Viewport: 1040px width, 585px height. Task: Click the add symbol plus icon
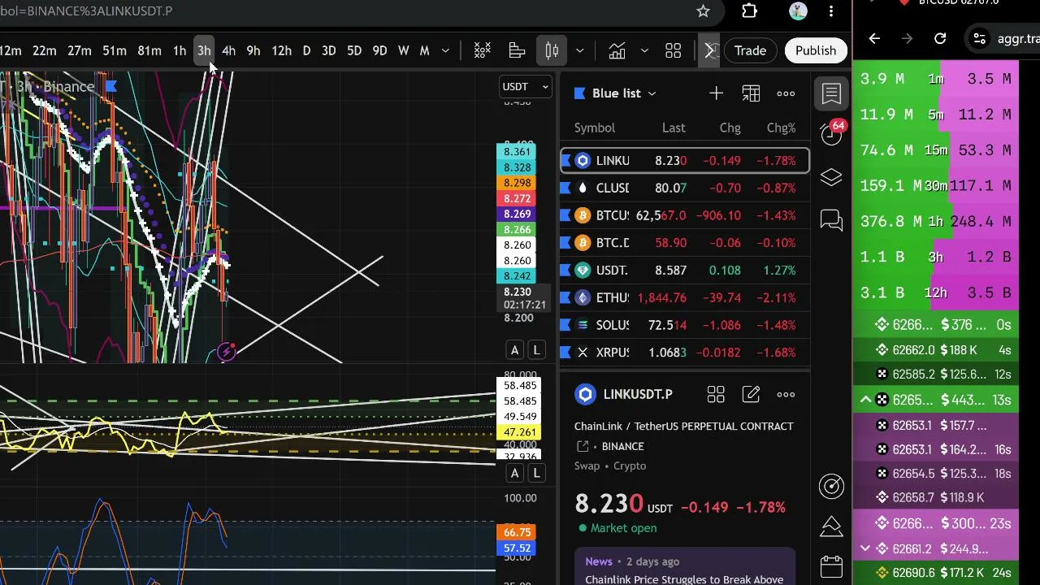point(716,93)
